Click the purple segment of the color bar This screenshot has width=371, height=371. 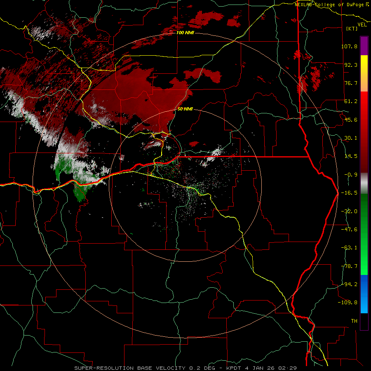364,46
